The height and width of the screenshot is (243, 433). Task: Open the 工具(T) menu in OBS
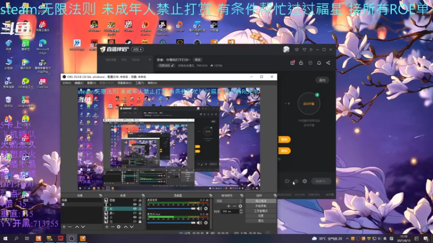tap(140, 83)
